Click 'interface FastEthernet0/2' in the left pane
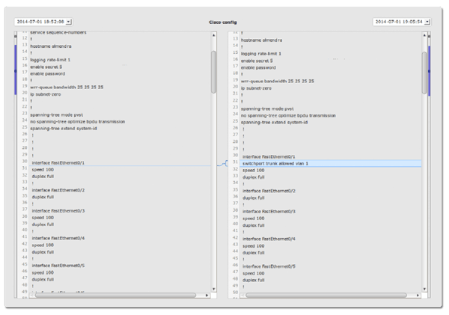449x315 pixels. tap(58, 191)
